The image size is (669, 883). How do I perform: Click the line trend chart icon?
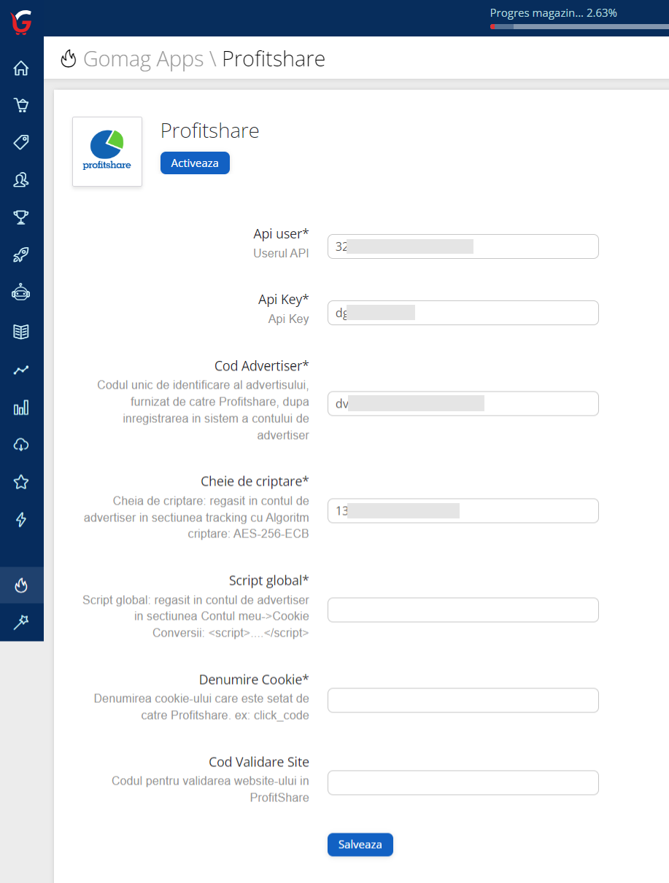pos(21,370)
